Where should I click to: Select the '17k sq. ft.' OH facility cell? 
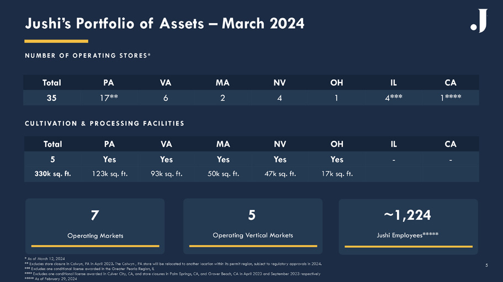[x=336, y=174]
